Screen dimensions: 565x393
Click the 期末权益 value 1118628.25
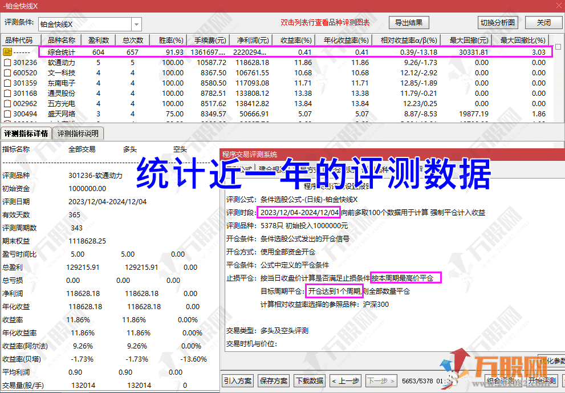87,241
